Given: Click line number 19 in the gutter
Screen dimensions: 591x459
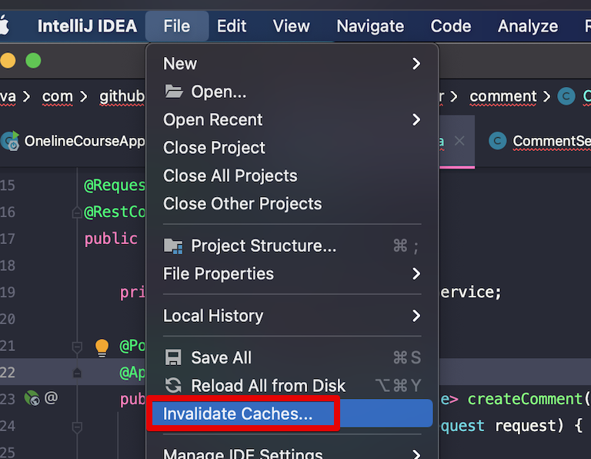Looking at the screenshot, I should tap(7, 293).
